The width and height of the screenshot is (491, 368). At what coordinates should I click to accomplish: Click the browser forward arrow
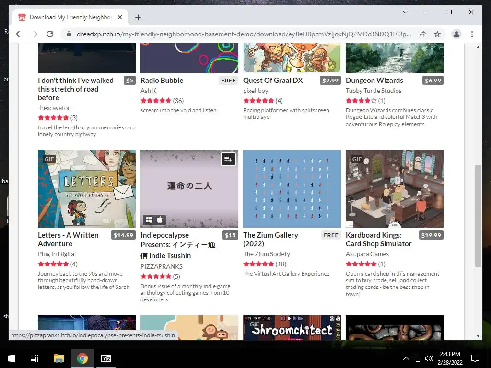(35, 34)
